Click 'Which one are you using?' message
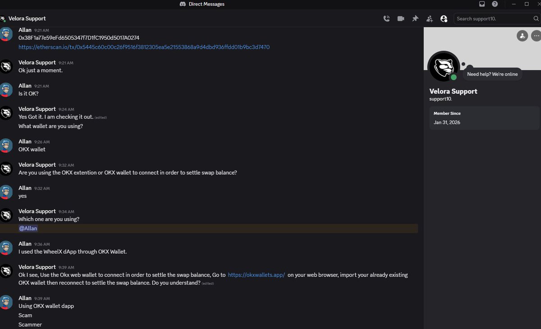Viewport: 541px width, 329px height. pos(49,219)
